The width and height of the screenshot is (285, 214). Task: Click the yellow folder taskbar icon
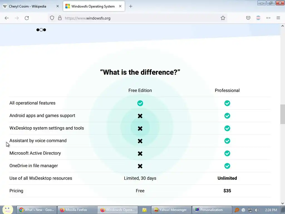click(144, 210)
